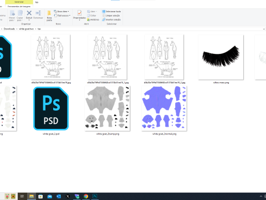Select the first goat sketch jpg thumbnail
This screenshot has height=200, width=266.
pos(50,57)
